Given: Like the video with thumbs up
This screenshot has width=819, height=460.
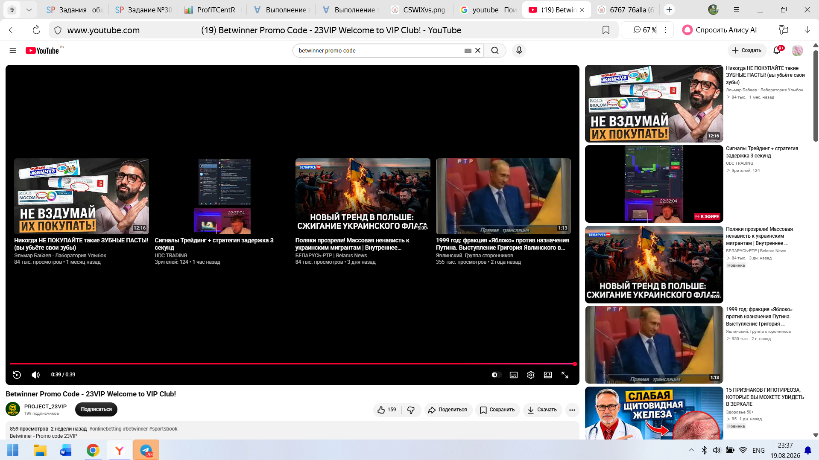Looking at the screenshot, I should tap(387, 410).
